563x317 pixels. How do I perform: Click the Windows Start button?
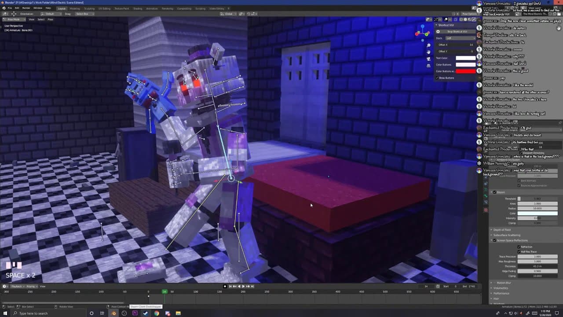[4, 313]
